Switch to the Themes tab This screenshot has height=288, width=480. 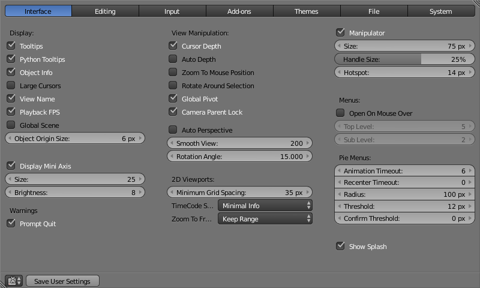[307, 11]
